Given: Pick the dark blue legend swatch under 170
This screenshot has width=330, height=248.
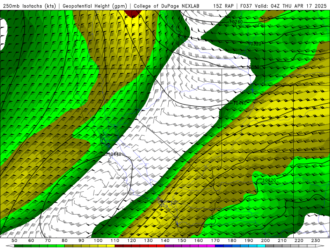Looking at the screenshot, I should 219,246.
